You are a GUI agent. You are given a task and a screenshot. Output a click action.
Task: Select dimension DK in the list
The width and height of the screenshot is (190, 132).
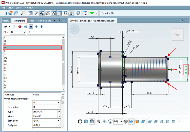tap(6, 61)
